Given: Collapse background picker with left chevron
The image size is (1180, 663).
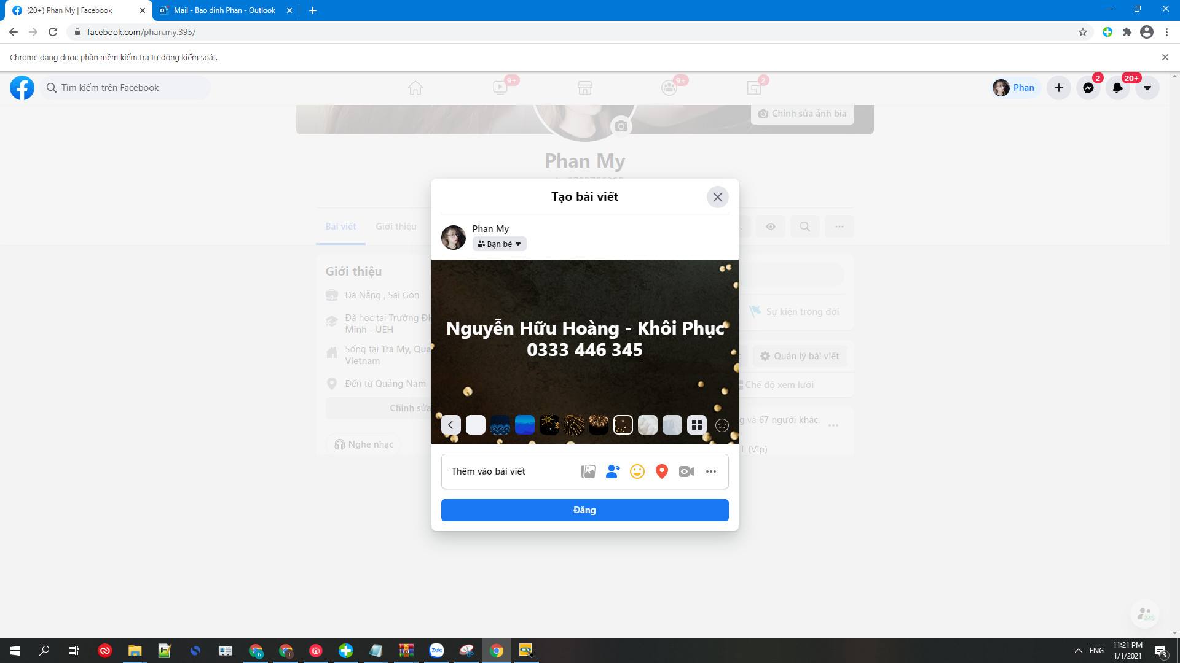Looking at the screenshot, I should [x=450, y=425].
